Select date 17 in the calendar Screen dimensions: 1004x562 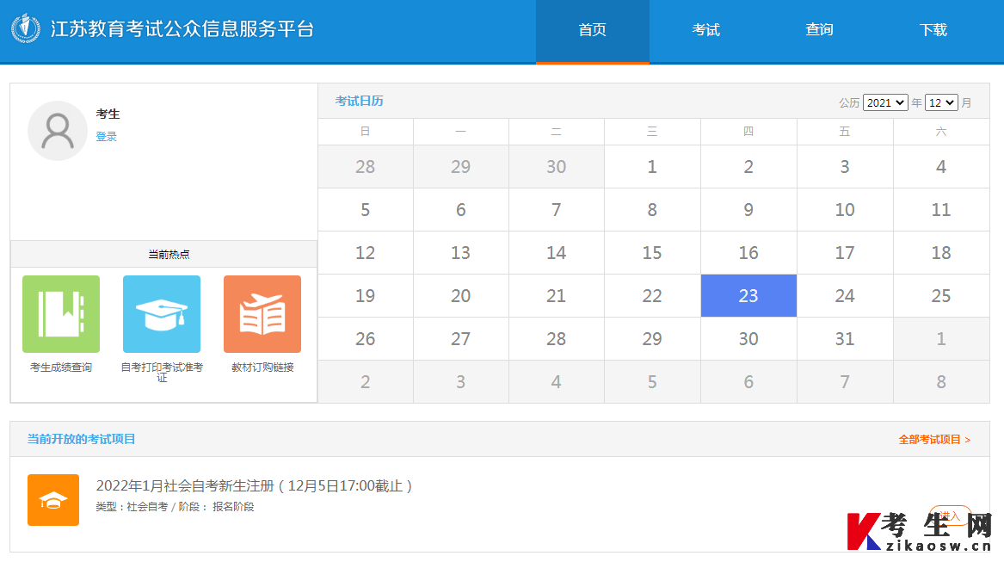[845, 253]
